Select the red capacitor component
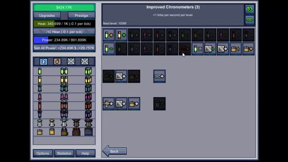Screen dimensions: 288x162 tap(76, 132)
